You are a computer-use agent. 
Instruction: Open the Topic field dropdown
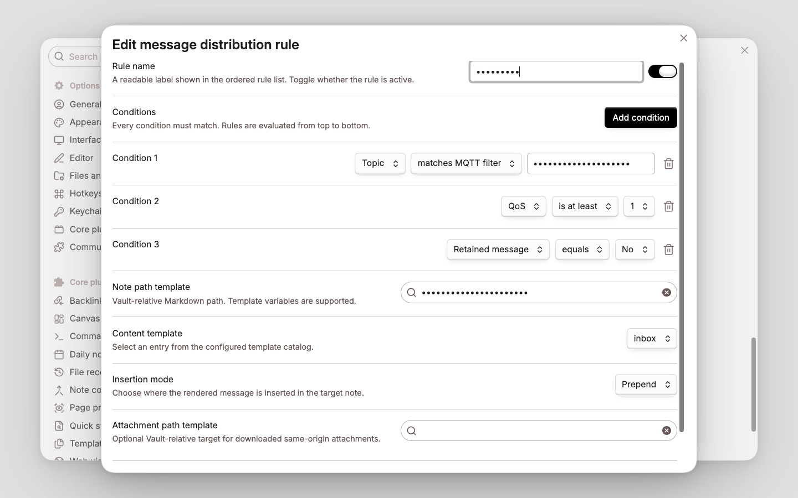pyautogui.click(x=380, y=163)
